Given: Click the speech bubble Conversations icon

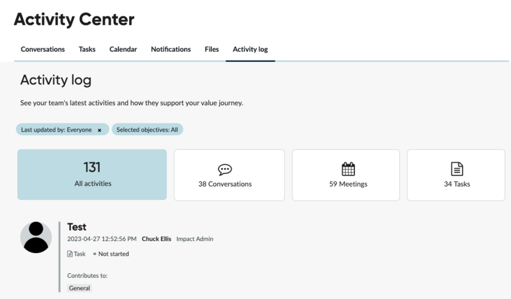Looking at the screenshot, I should [x=225, y=169].
